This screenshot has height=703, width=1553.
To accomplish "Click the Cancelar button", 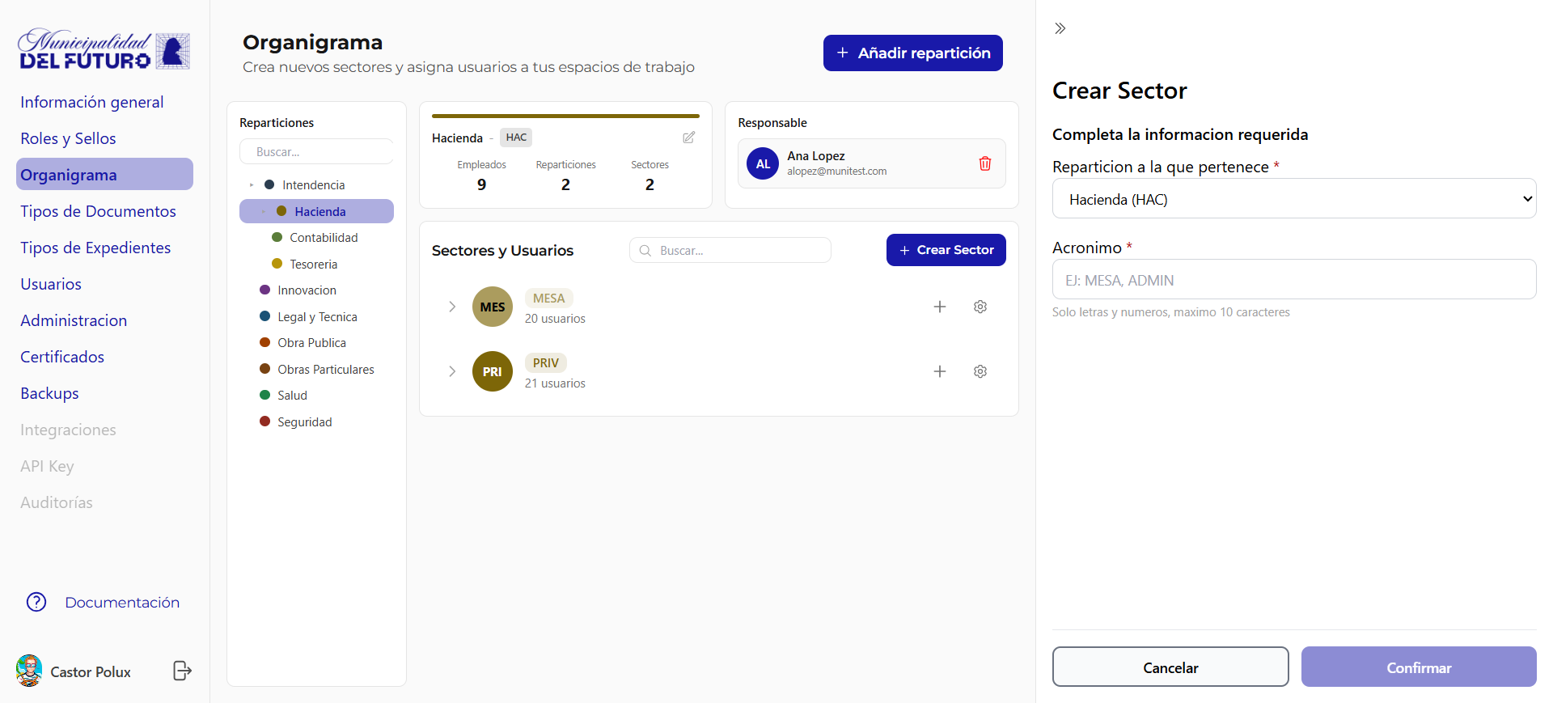I will pyautogui.click(x=1170, y=667).
